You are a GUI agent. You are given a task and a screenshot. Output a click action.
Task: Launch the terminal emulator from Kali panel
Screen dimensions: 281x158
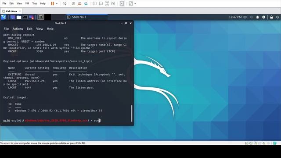(25, 17)
